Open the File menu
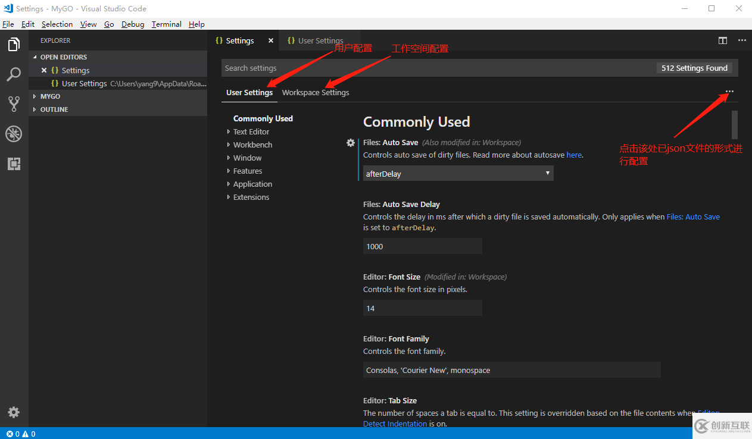The width and height of the screenshot is (752, 439). 8,24
